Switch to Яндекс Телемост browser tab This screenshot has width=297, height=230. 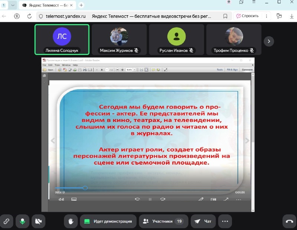46,5
